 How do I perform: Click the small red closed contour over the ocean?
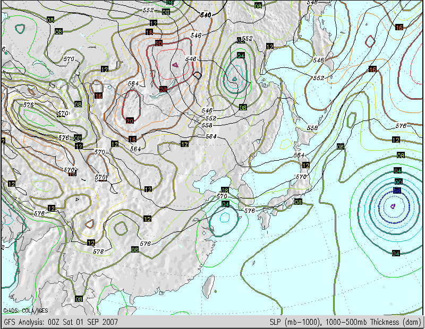(x=370, y=41)
